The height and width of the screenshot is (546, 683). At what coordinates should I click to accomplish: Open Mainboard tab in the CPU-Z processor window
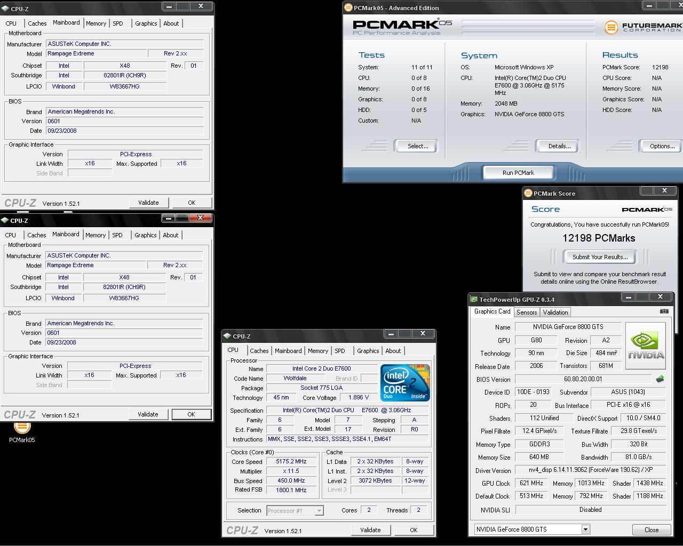click(288, 351)
